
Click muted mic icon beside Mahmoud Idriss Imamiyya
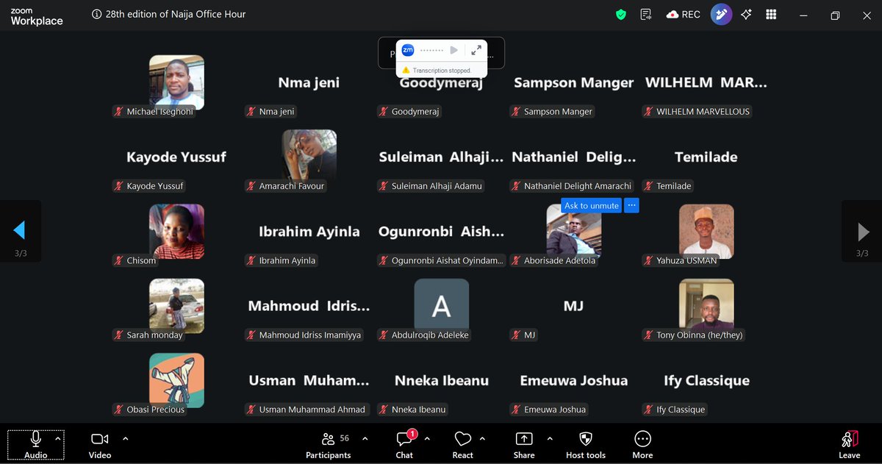tap(251, 335)
